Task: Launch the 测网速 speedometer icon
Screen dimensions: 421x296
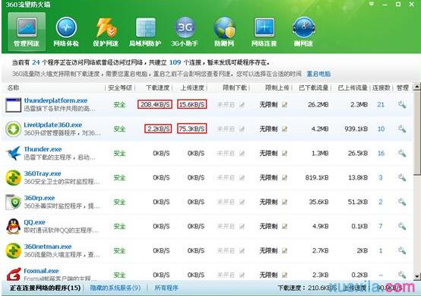Action: tap(303, 31)
